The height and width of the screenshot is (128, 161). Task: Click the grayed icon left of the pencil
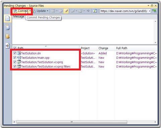click(x=61, y=11)
